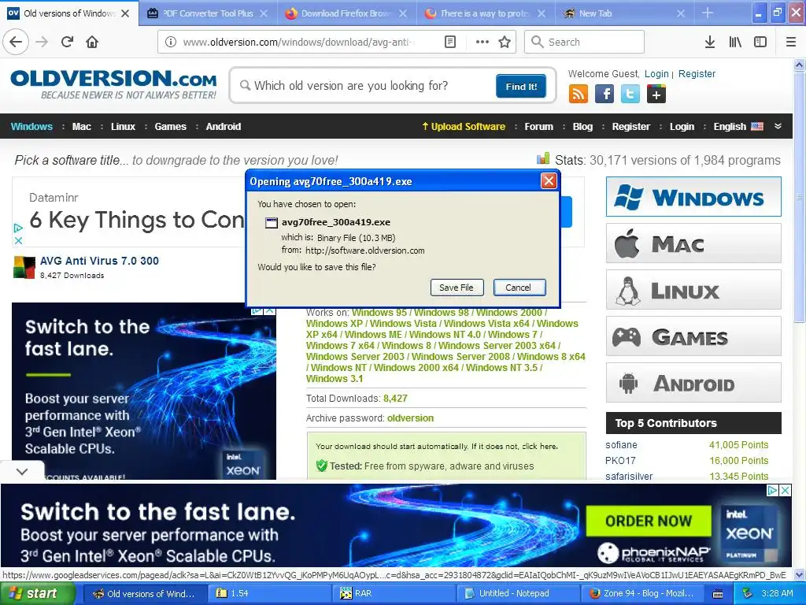Screen dimensions: 806x605
Task: Close the Opening avg70free dialog
Action: 549,180
